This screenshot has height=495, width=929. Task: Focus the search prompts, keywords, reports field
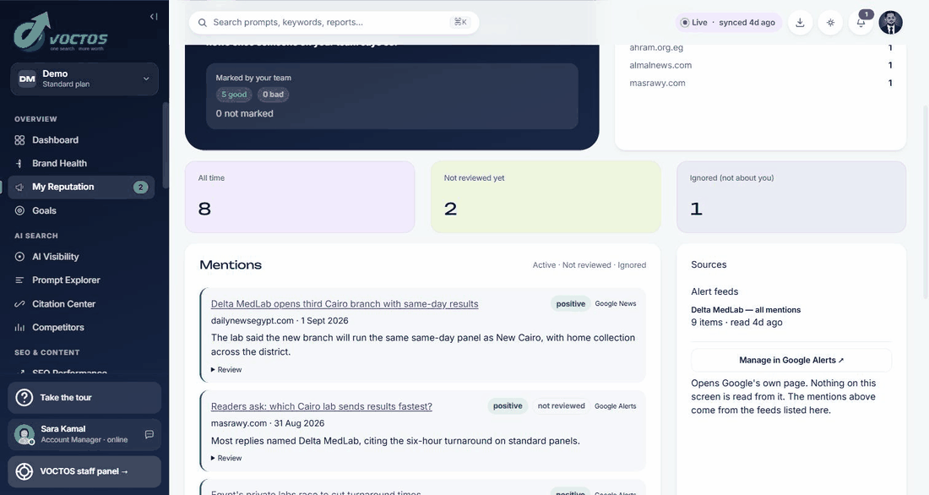pyautogui.click(x=334, y=23)
